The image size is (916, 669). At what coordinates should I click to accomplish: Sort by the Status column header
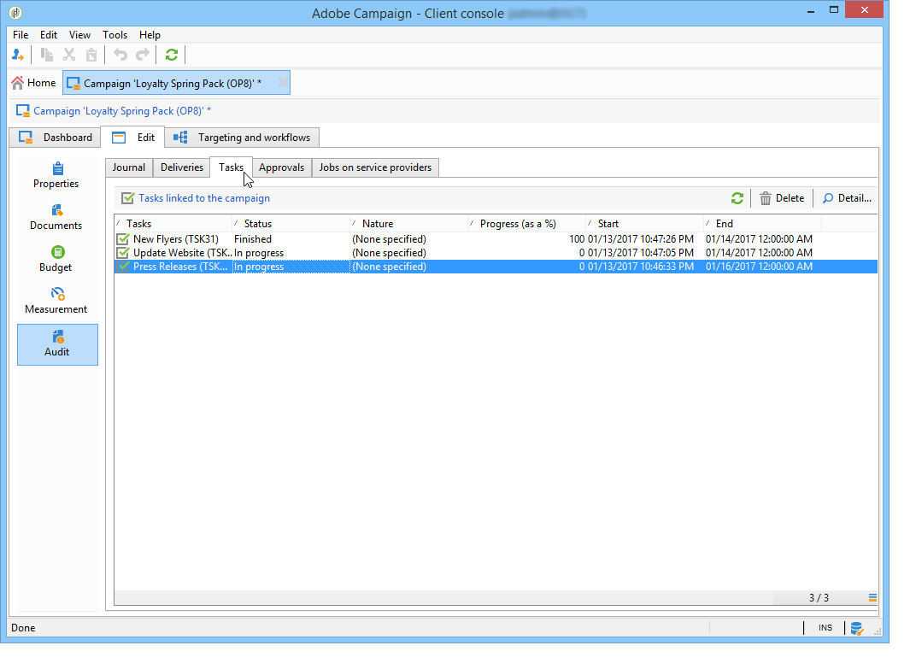click(291, 223)
